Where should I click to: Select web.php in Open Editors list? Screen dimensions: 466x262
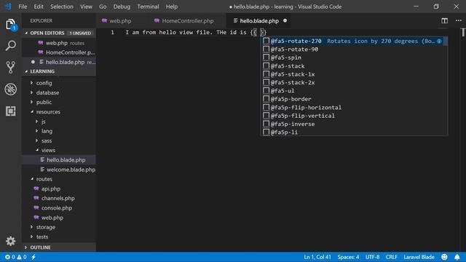59,43
